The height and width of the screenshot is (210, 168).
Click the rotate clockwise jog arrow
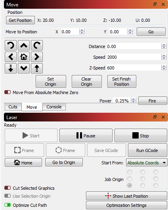click(37, 45)
